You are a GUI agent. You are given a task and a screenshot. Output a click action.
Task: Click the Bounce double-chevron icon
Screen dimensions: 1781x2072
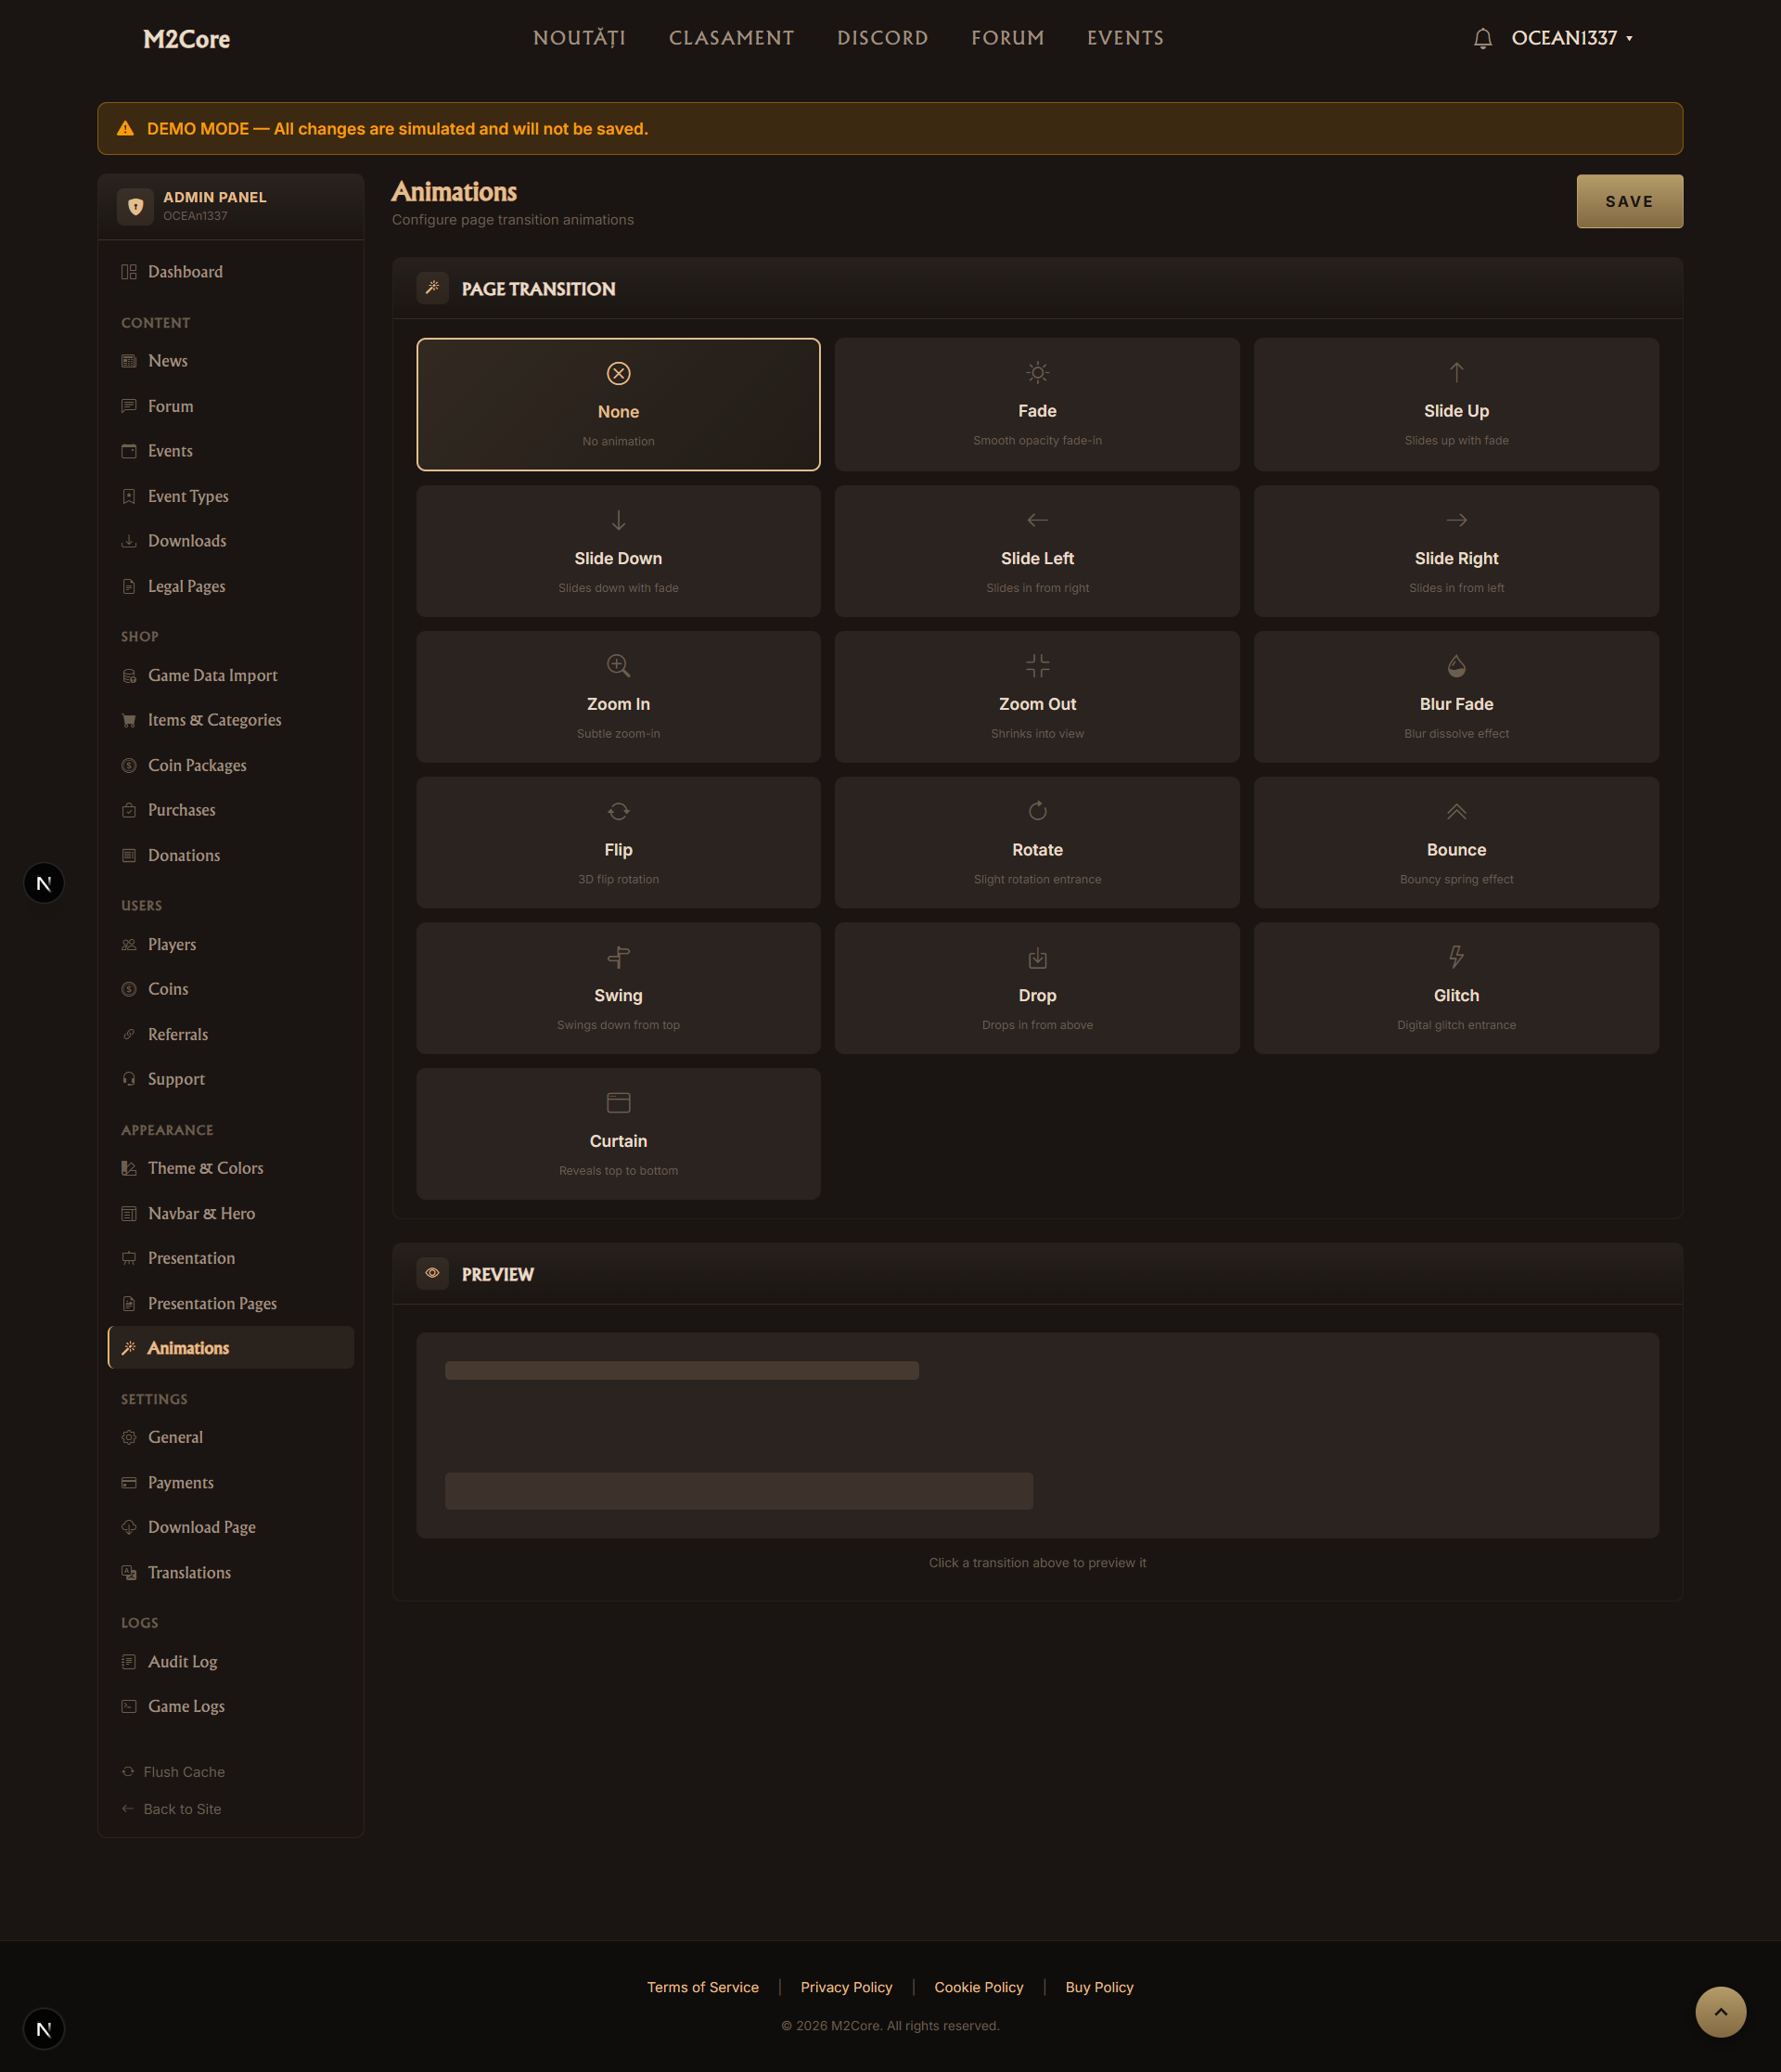tap(1456, 811)
